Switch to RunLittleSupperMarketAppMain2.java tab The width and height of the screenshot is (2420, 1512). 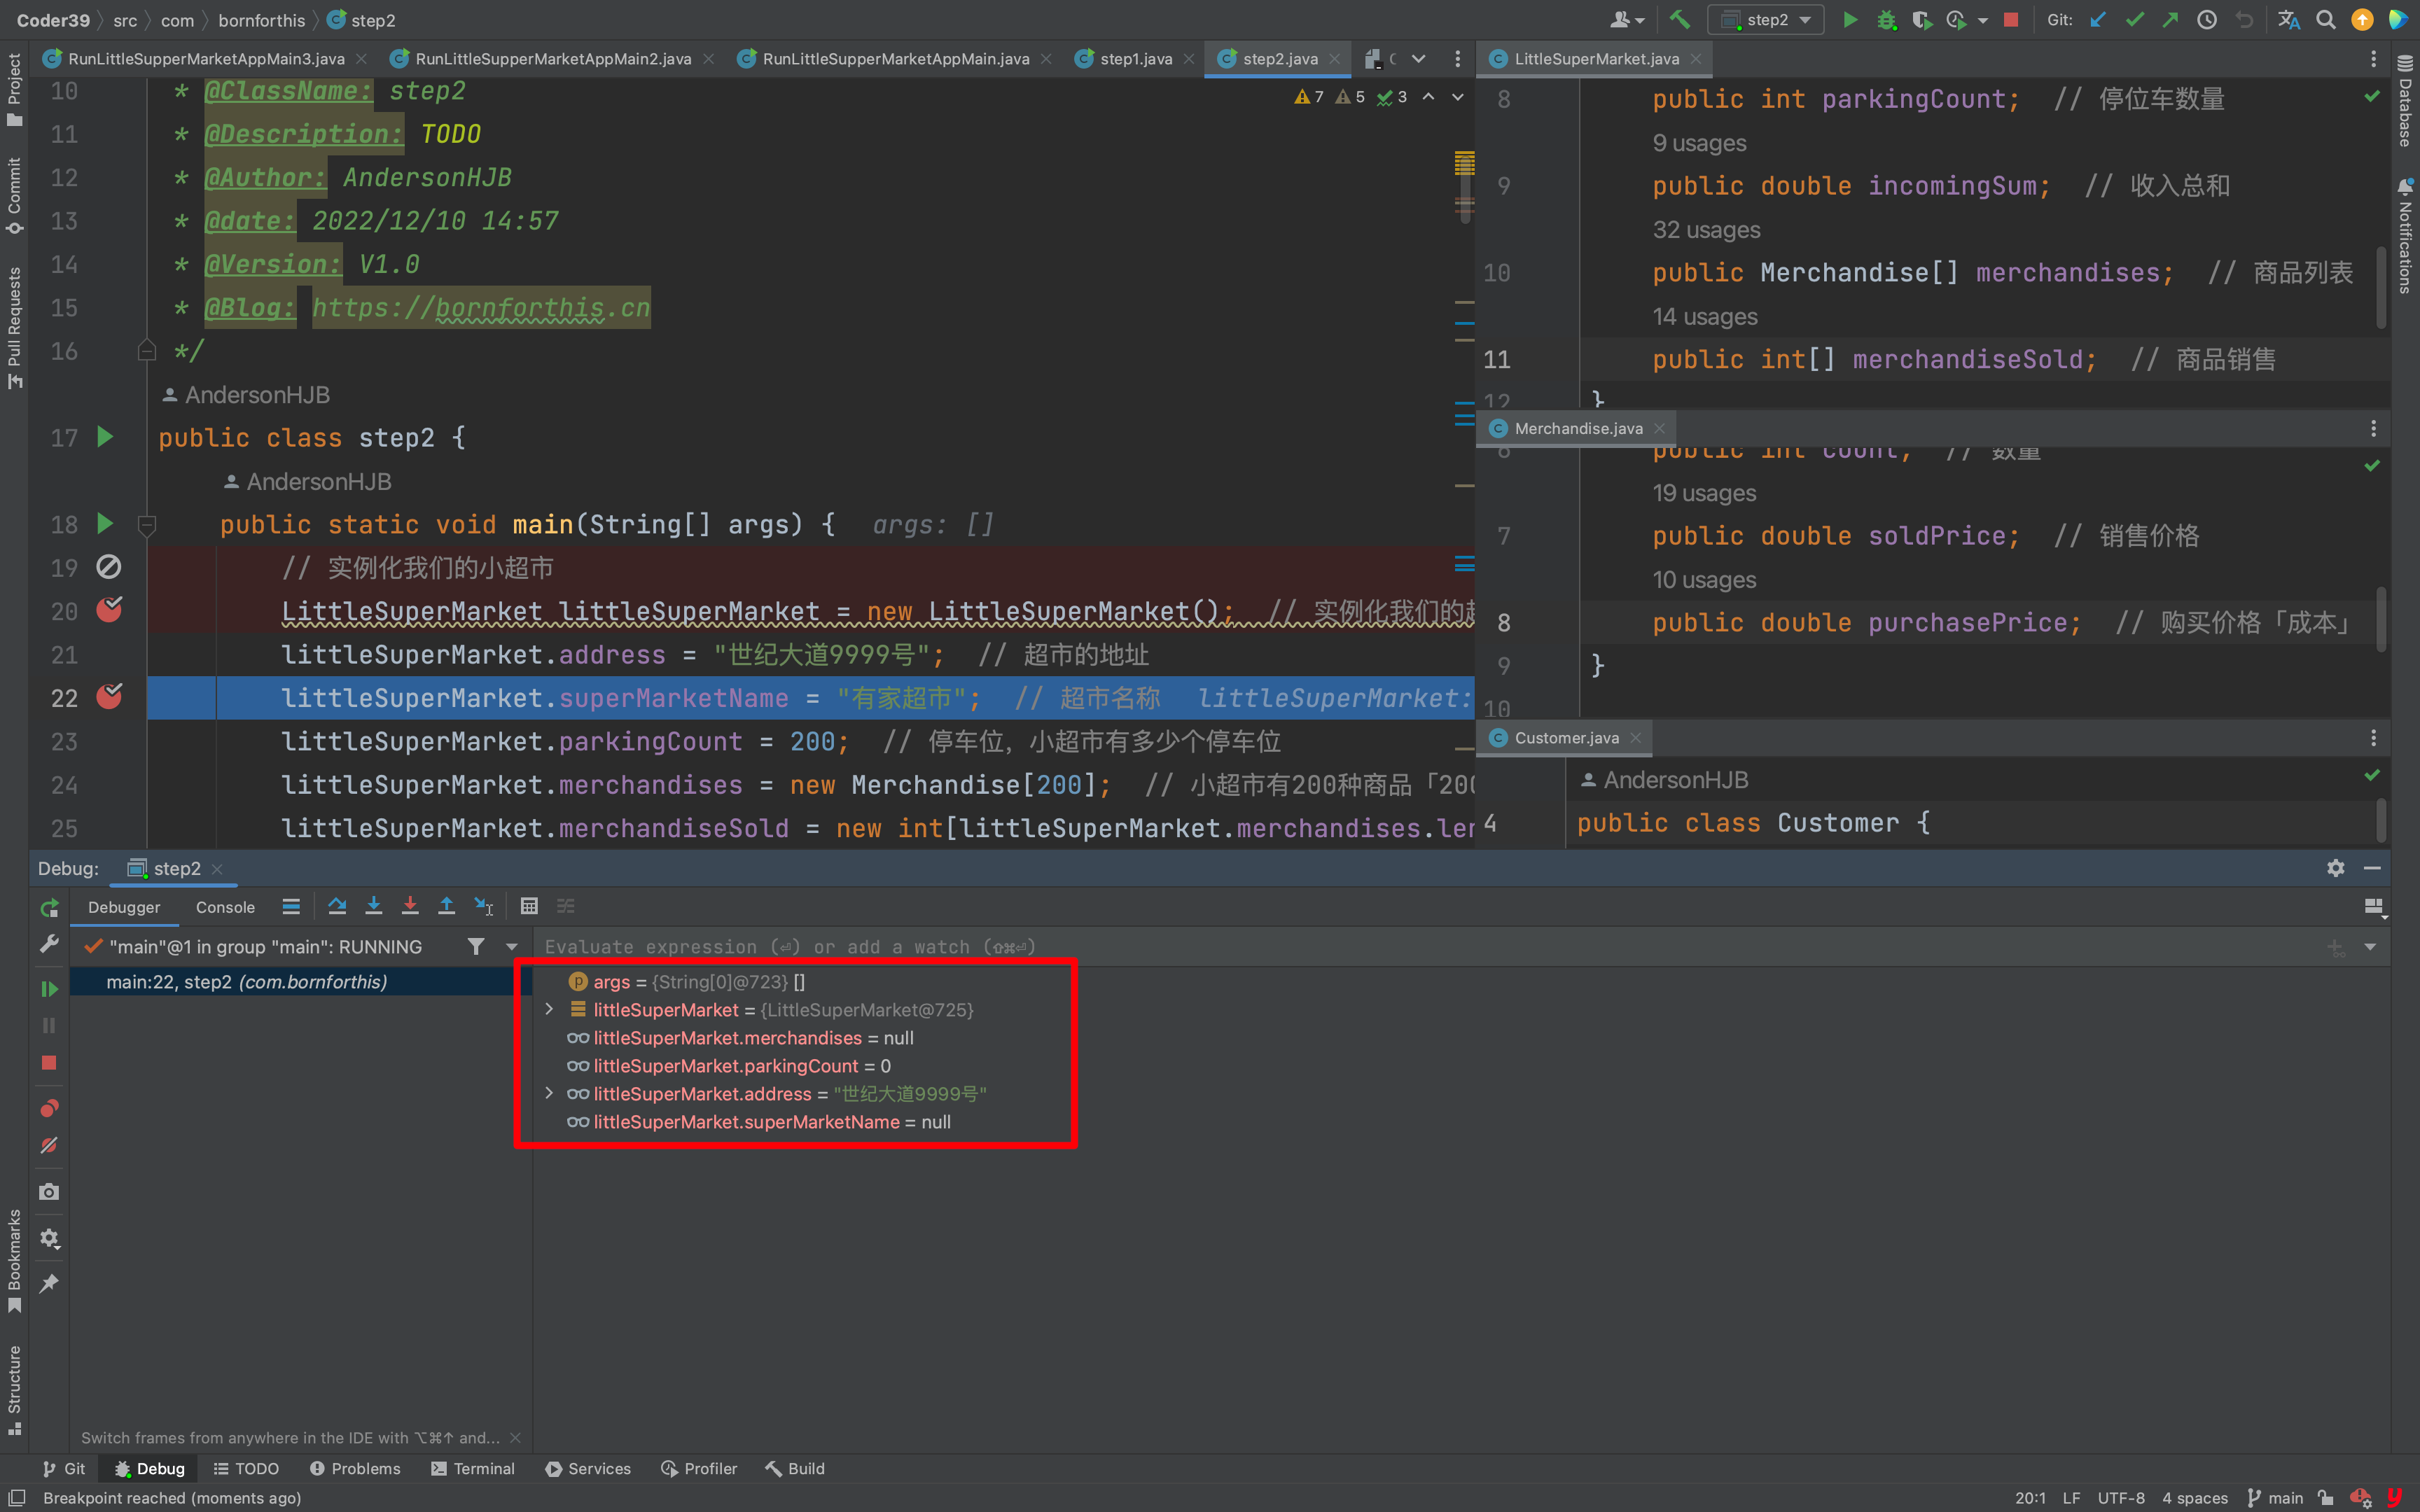coord(552,59)
